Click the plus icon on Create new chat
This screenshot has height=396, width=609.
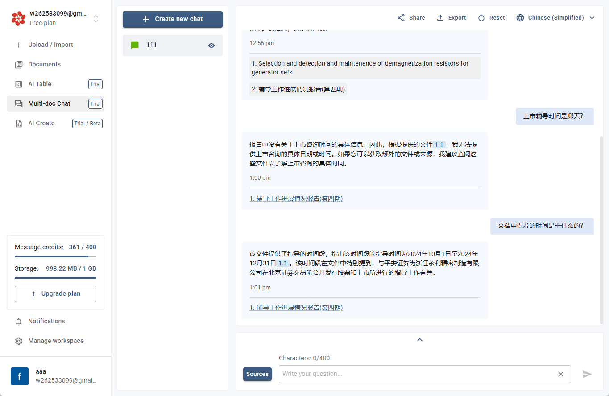(x=145, y=19)
